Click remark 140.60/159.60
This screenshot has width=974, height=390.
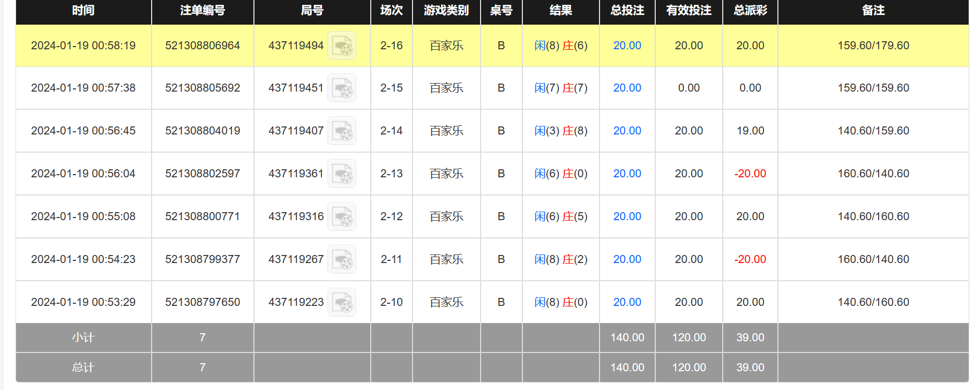tap(873, 131)
